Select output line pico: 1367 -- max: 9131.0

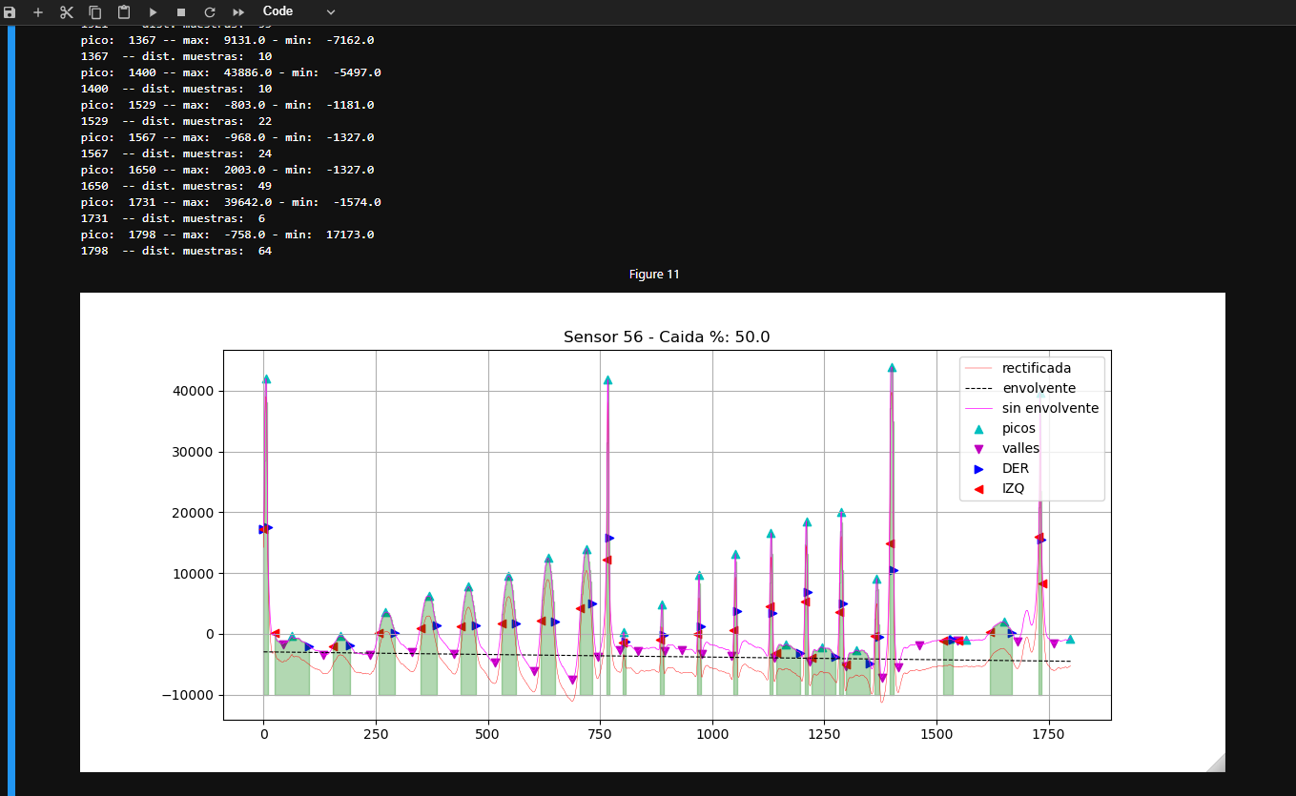(x=228, y=40)
